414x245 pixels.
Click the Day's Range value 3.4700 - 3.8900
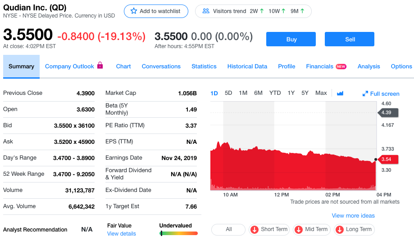74,158
